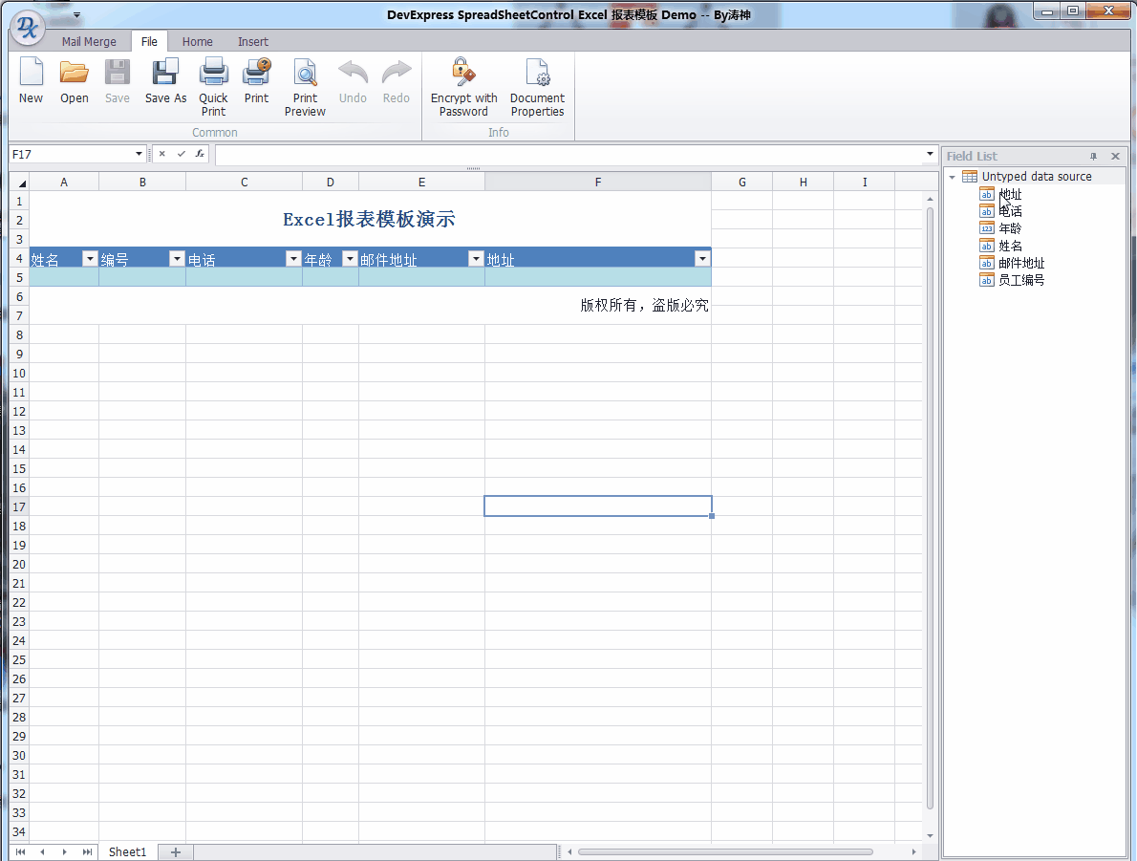Click the Encrypt with Password icon

(x=463, y=81)
